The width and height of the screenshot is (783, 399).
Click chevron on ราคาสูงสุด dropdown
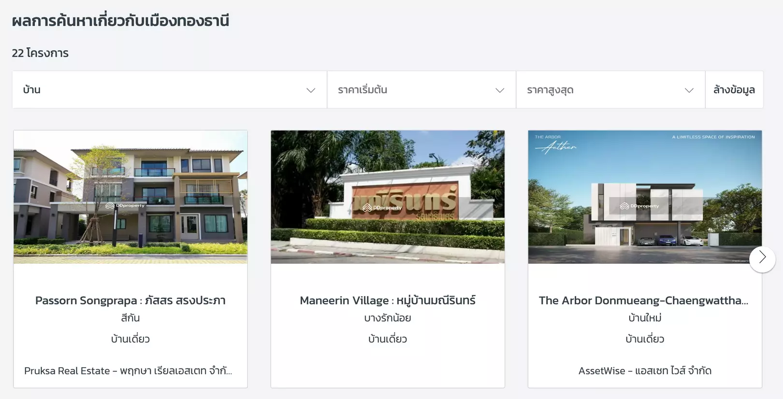(689, 90)
